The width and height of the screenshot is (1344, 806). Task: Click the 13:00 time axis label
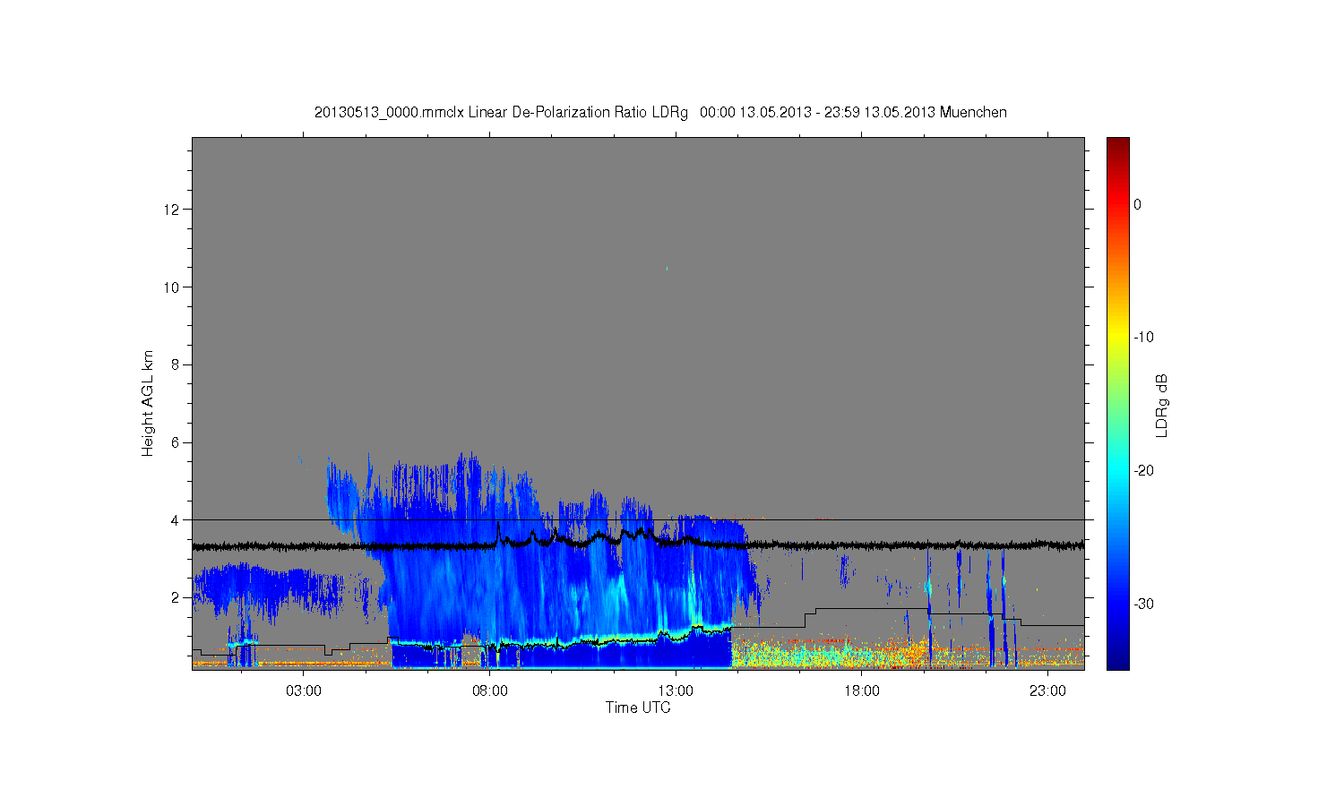point(676,691)
